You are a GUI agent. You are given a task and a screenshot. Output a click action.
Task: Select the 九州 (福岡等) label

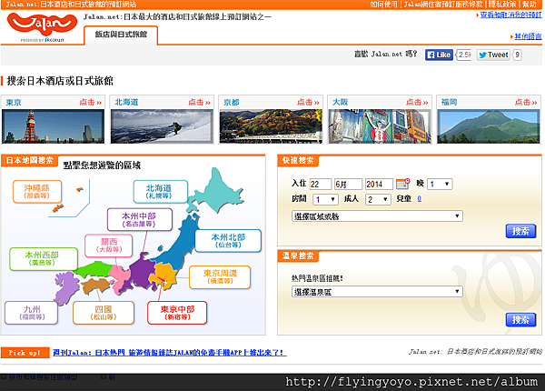[31, 313]
